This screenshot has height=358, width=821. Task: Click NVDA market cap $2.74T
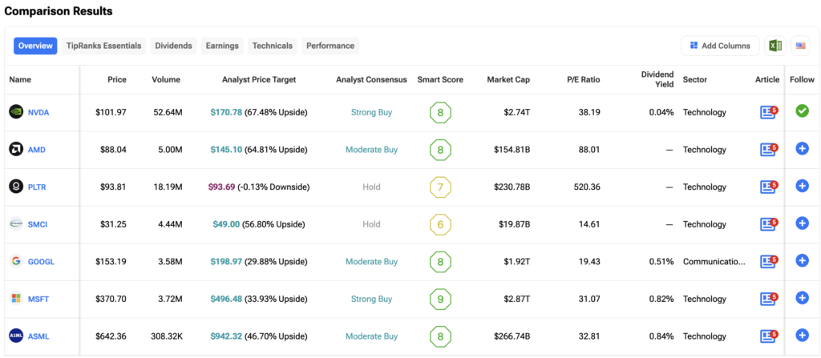516,112
